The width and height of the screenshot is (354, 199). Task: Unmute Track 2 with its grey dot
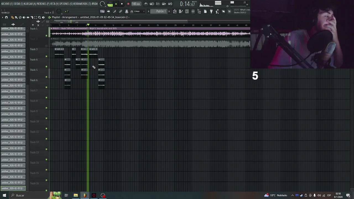pyautogui.click(x=46, y=46)
